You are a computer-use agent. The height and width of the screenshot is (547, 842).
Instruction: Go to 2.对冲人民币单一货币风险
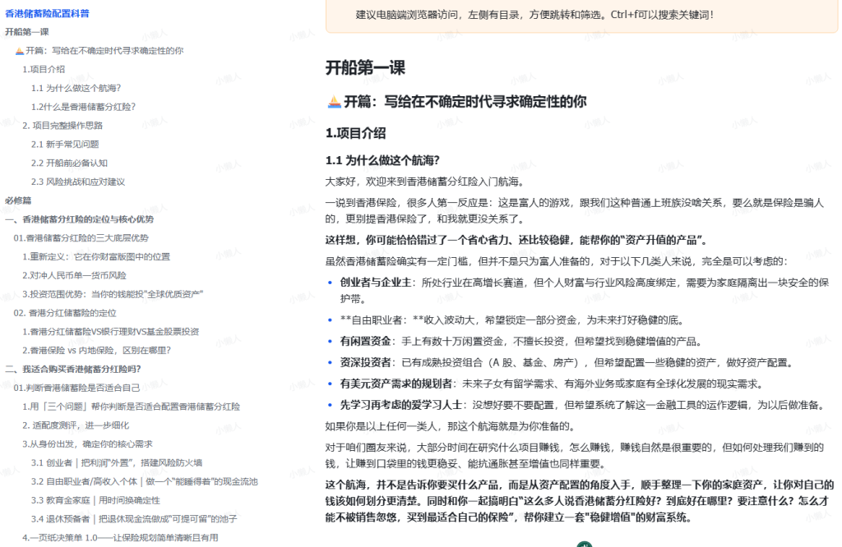click(74, 276)
